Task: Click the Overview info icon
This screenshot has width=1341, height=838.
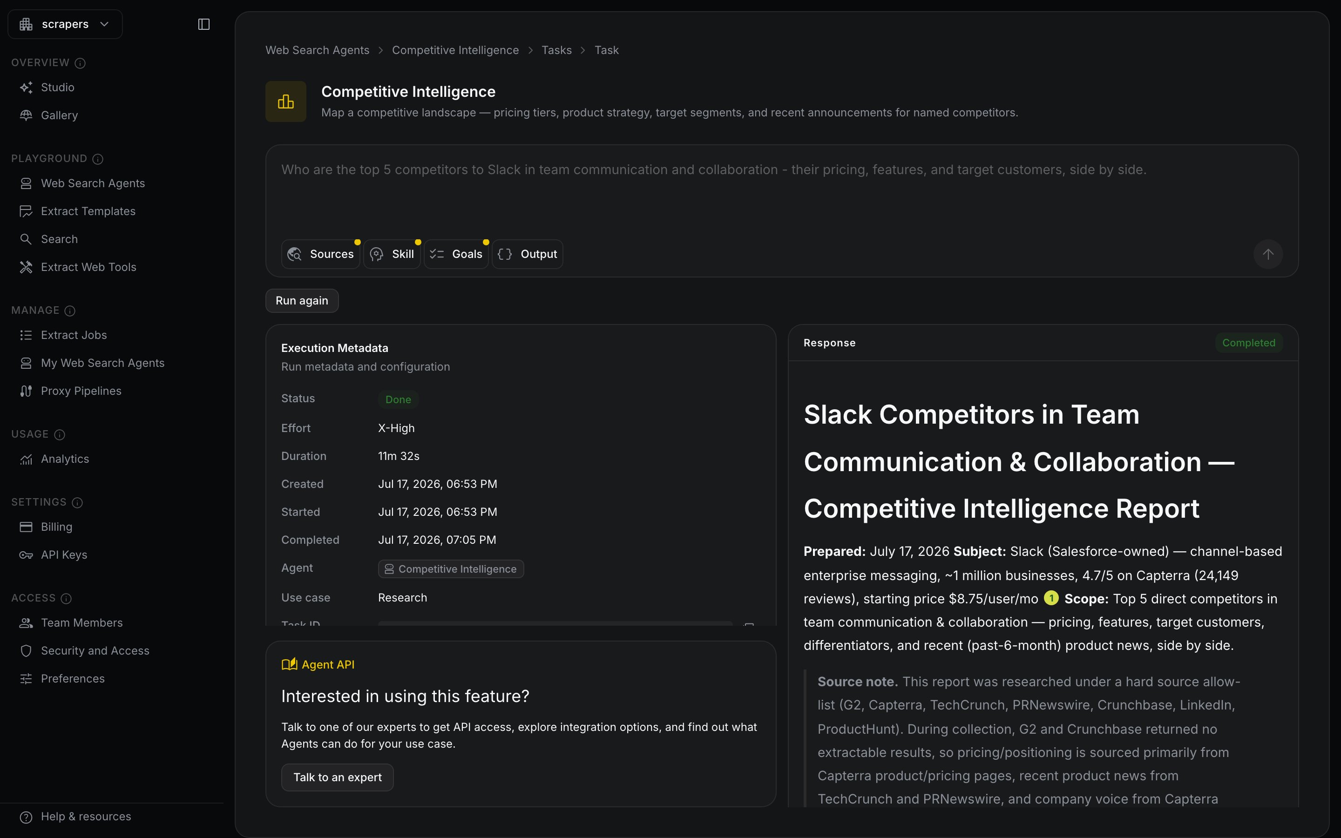Action: pyautogui.click(x=80, y=63)
